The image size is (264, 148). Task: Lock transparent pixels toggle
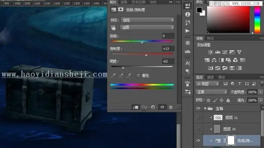click(209, 100)
